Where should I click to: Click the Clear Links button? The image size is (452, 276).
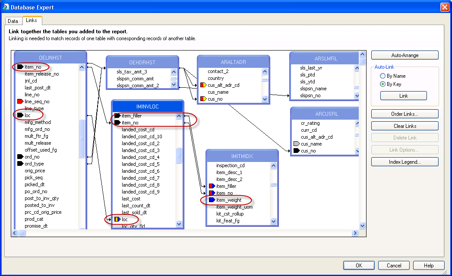coord(405,126)
